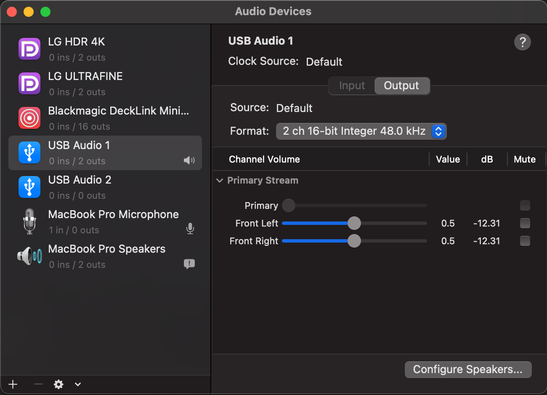Click the Mute column header
The image size is (547, 395).
click(525, 159)
